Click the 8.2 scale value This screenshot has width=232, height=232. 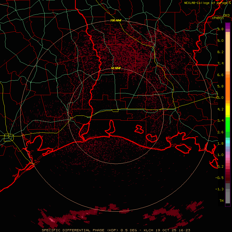point(220,52)
